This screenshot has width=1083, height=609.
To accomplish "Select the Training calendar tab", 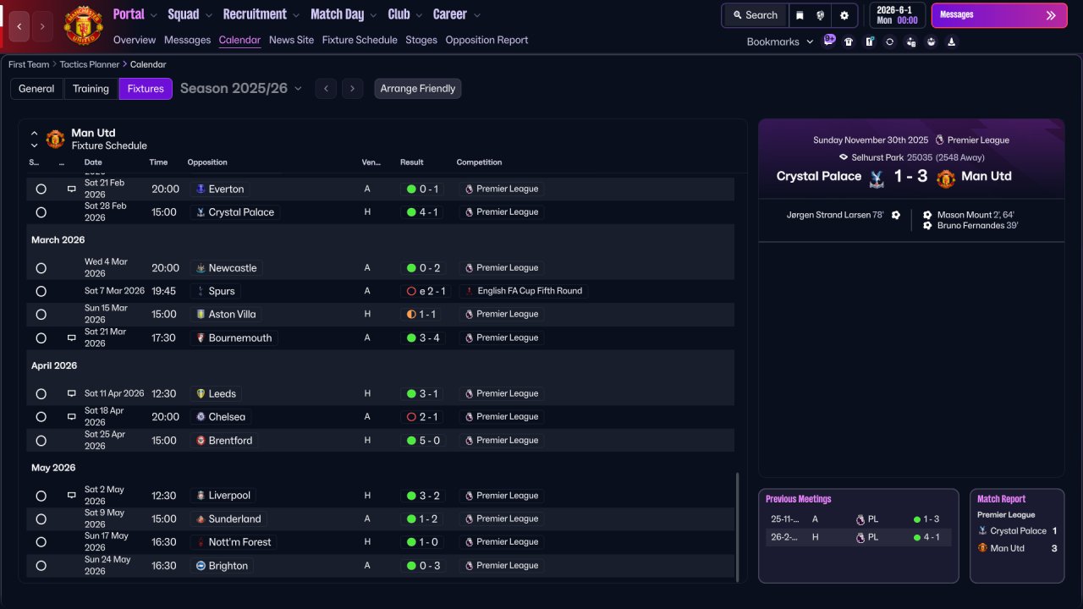I will pyautogui.click(x=91, y=89).
